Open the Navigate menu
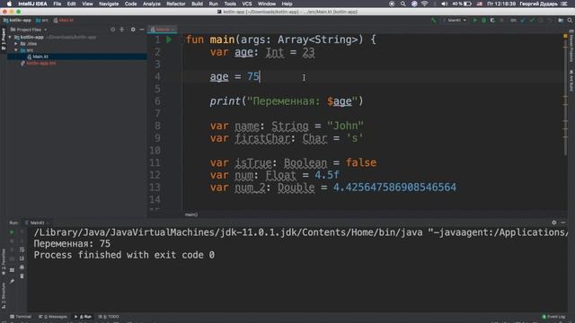Screen dimensions: 575x323 pos(109,4)
